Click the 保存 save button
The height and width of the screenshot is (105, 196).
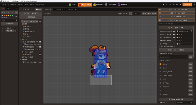39,9
